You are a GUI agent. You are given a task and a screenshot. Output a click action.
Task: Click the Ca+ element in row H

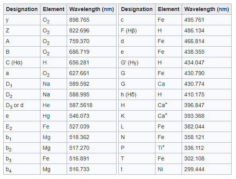click(162, 105)
